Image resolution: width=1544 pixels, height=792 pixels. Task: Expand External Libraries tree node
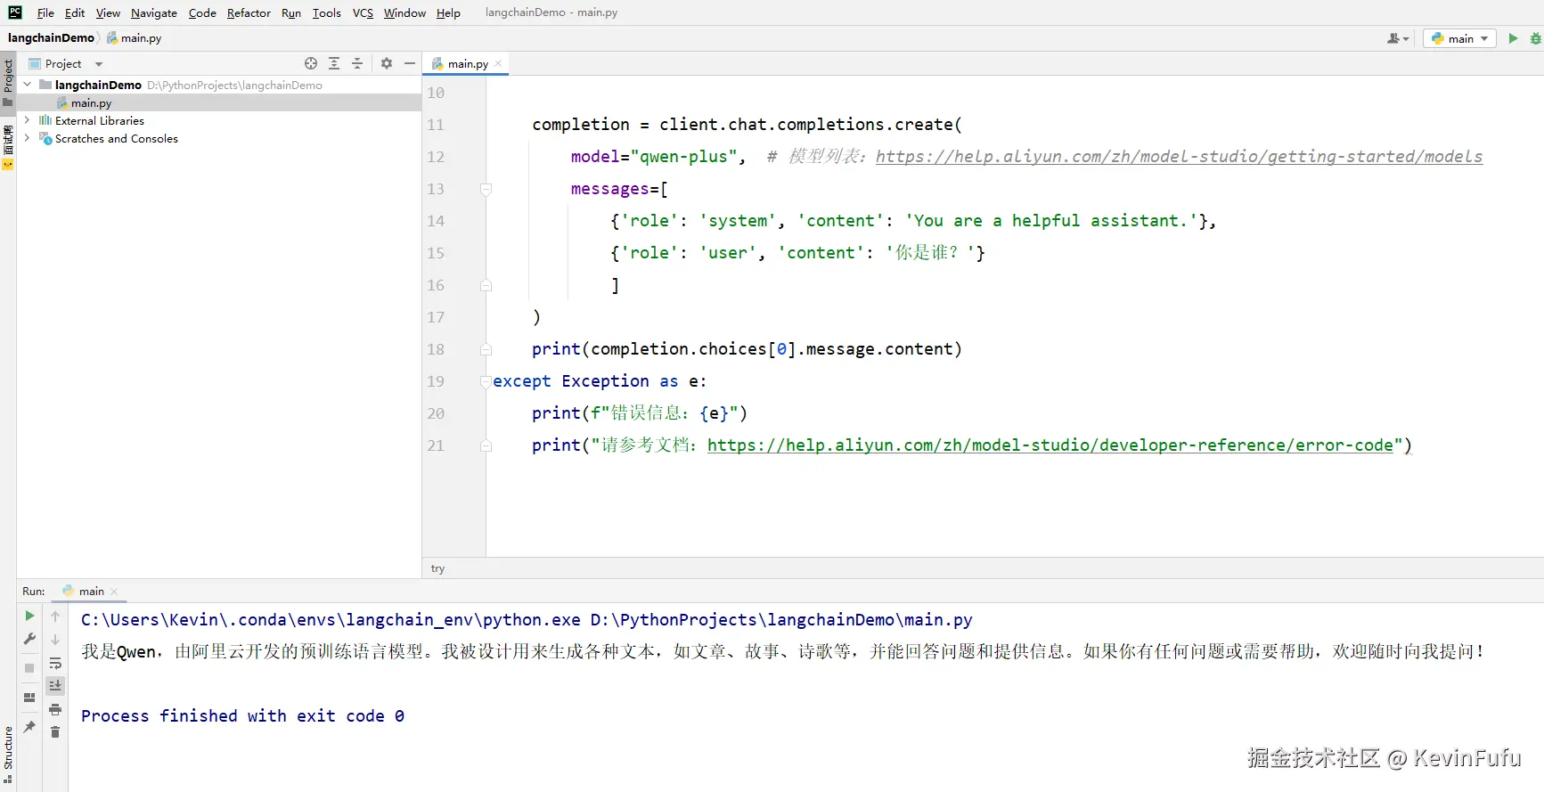27,120
